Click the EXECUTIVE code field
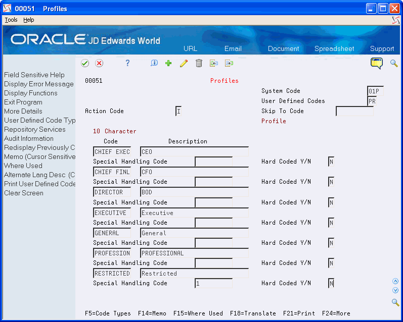The height and width of the screenshot is (322, 403). click(112, 212)
